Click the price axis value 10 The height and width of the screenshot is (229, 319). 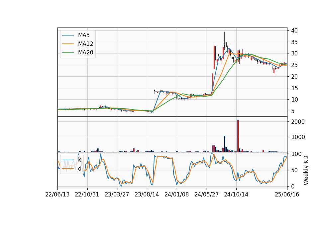294,100
